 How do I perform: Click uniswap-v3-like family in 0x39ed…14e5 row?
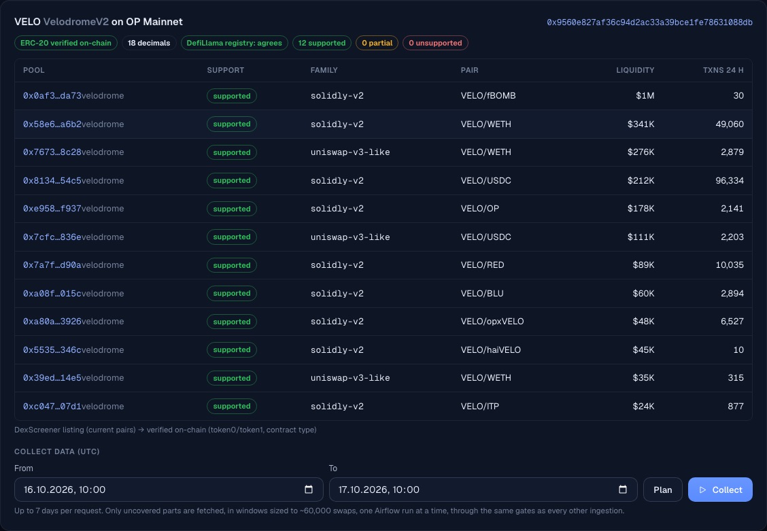click(350, 378)
